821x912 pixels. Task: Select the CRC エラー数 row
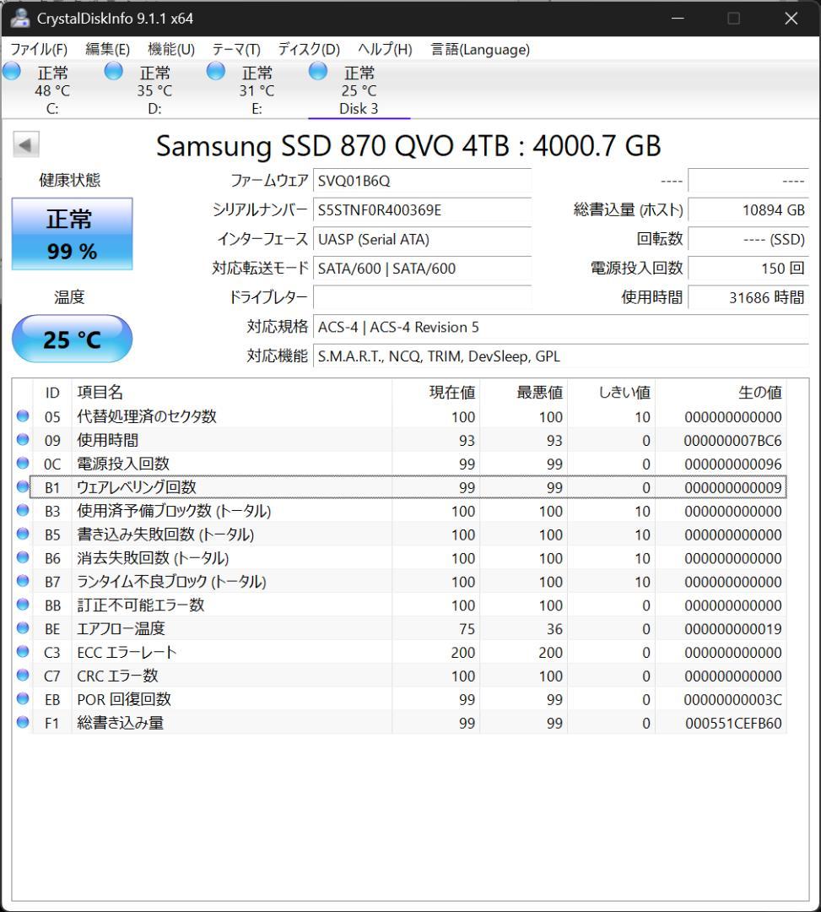click(x=400, y=676)
